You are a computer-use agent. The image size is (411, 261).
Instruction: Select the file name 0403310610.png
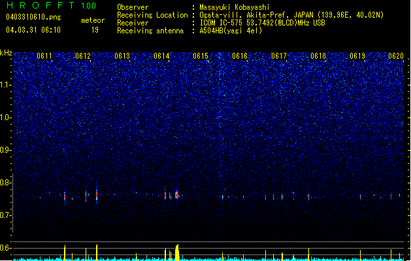coord(33,17)
